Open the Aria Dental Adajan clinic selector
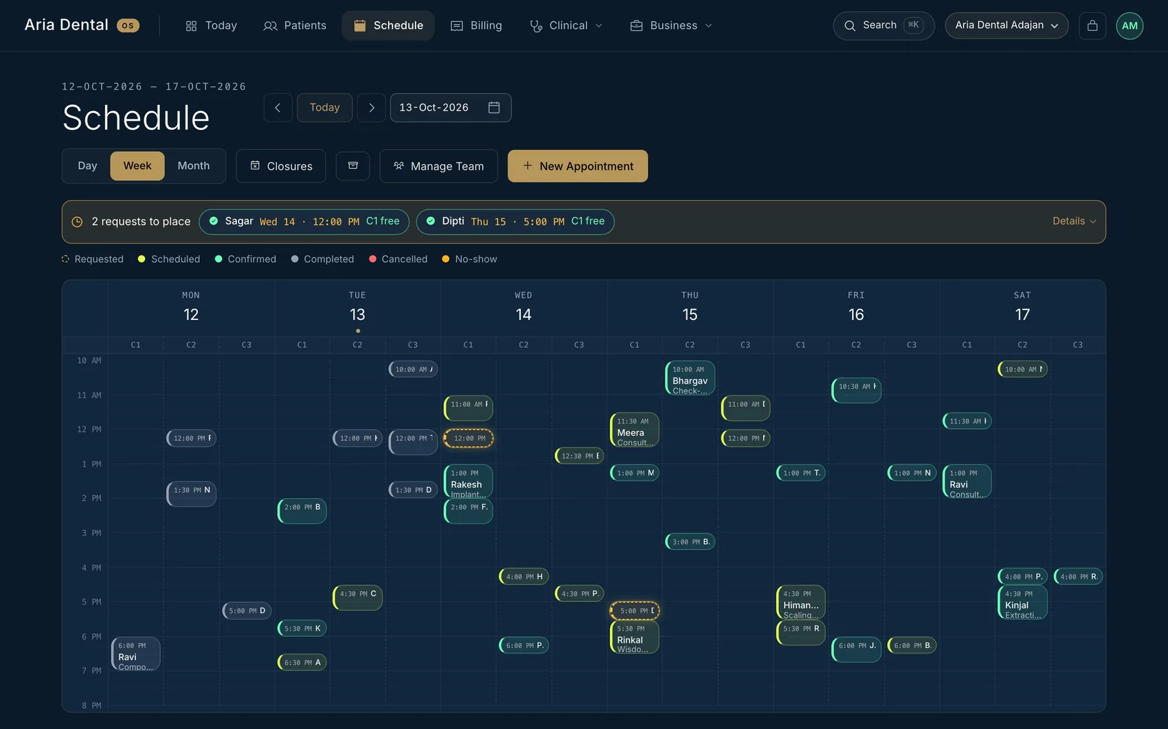 point(1007,25)
